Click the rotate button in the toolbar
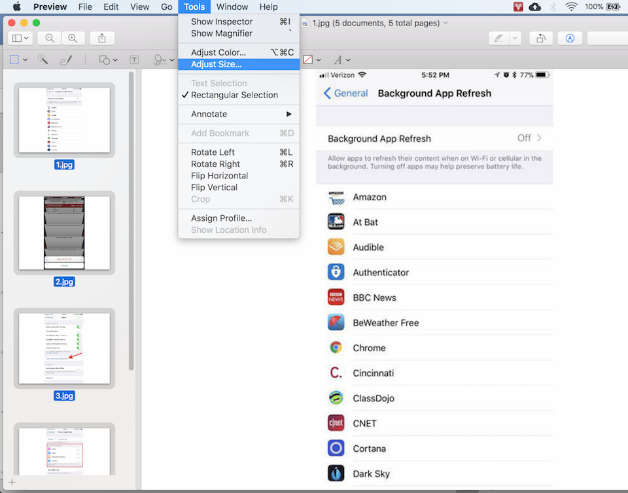 coord(540,37)
